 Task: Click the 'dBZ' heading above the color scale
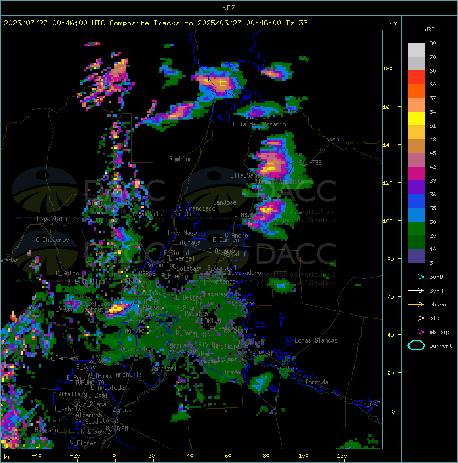(429, 30)
